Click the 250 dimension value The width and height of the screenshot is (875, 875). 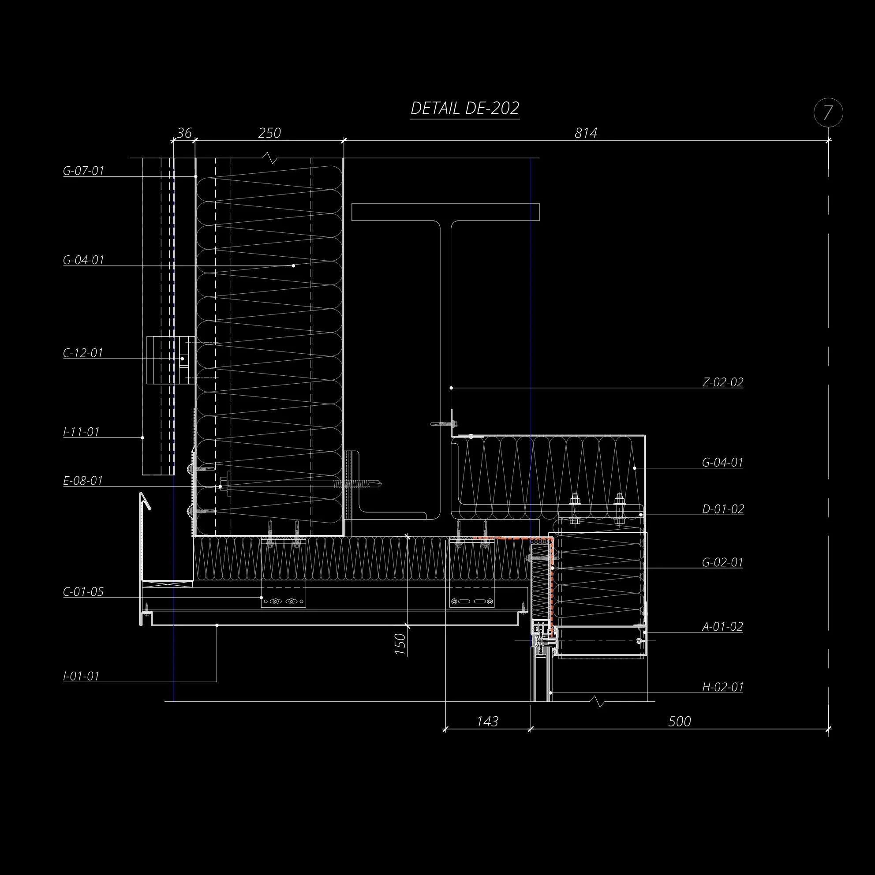coord(269,133)
